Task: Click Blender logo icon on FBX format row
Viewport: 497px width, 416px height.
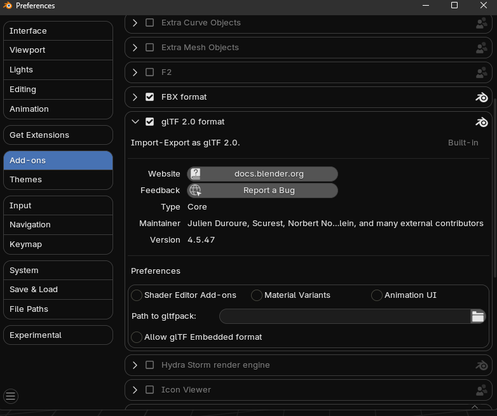Action: [482, 97]
